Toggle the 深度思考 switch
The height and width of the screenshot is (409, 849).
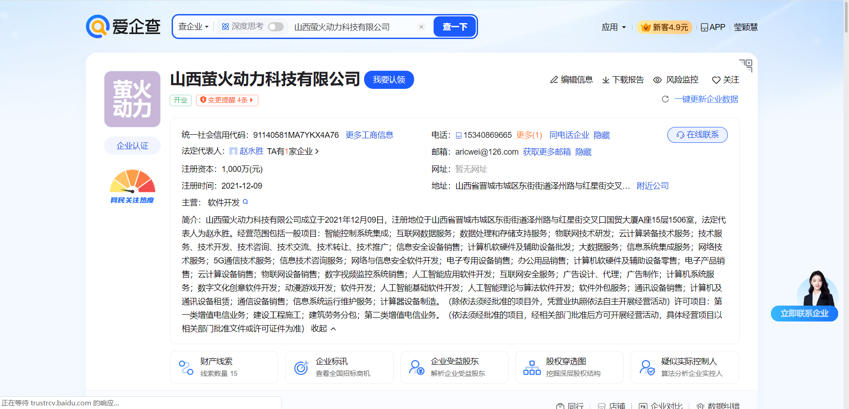point(276,27)
